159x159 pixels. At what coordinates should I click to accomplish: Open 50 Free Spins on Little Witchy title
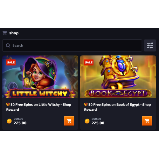click(39, 107)
